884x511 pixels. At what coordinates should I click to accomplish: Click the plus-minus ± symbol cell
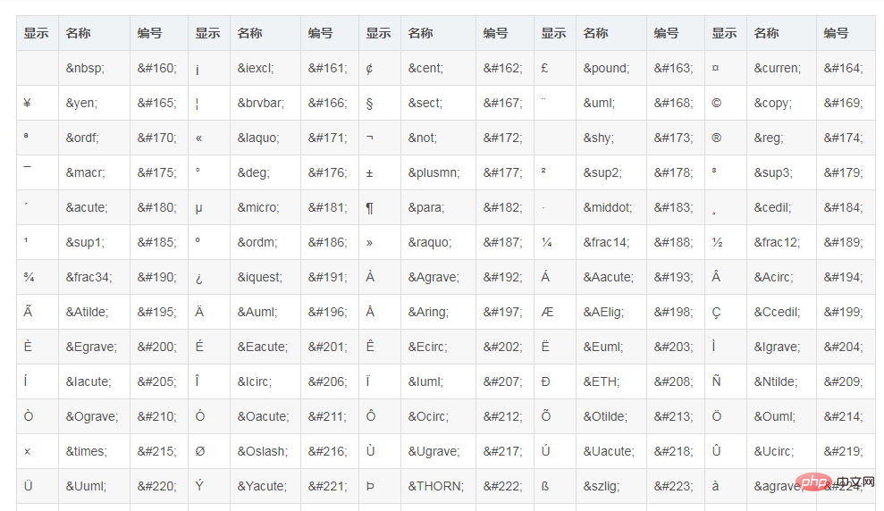(x=379, y=173)
